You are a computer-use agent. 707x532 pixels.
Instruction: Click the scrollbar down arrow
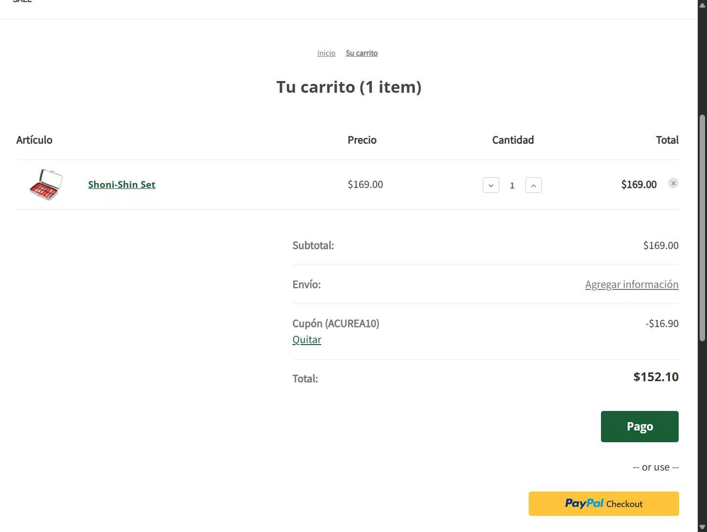coord(703,527)
